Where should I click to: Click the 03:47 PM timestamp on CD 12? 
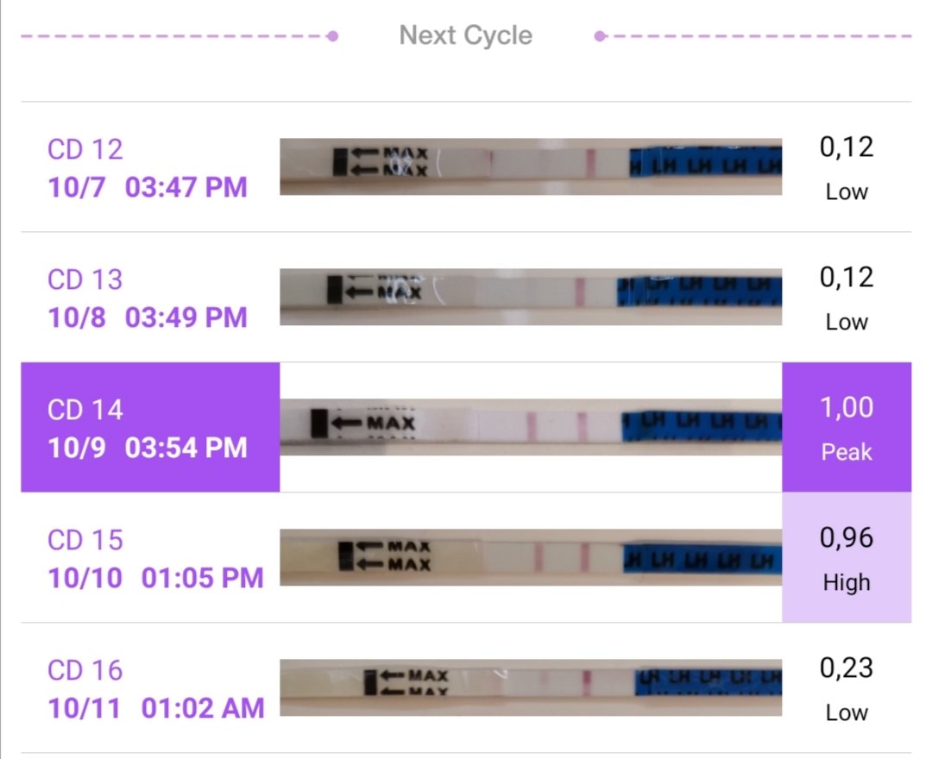pyautogui.click(x=186, y=187)
